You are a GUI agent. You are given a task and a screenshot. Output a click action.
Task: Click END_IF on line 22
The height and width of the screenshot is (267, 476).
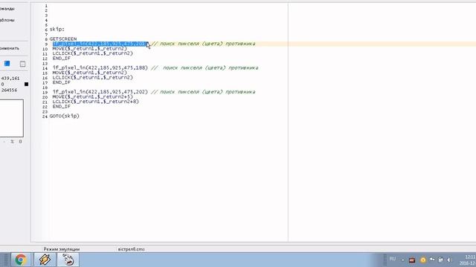click(x=61, y=107)
